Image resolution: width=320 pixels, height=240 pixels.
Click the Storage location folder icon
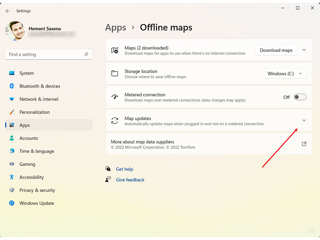115,73
